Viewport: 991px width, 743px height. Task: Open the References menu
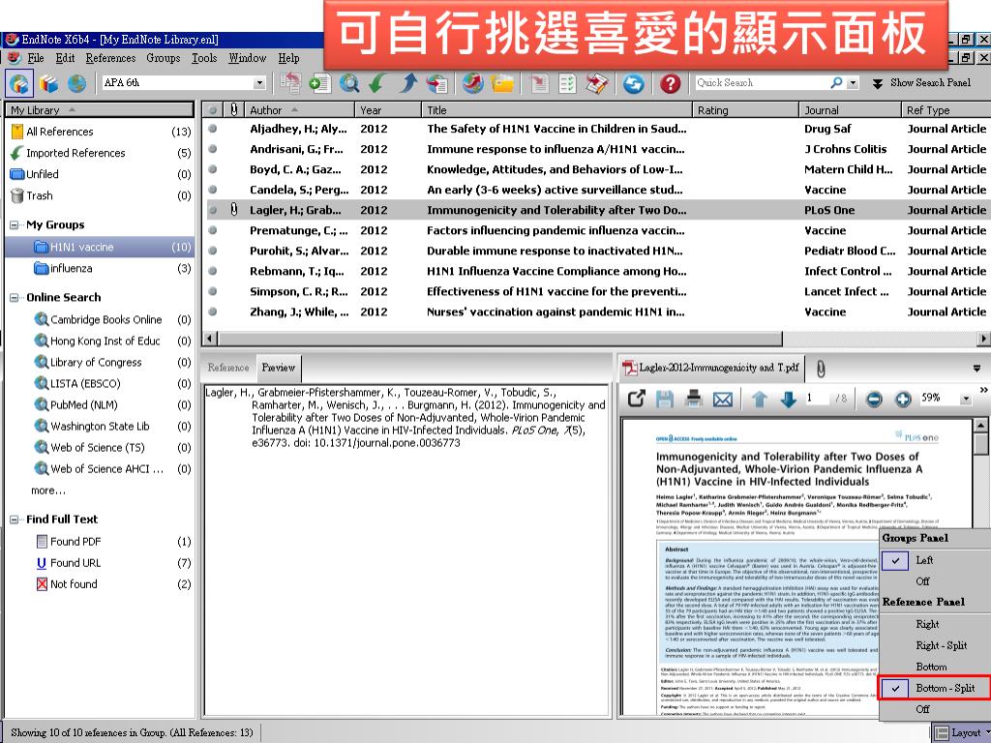tap(110, 58)
